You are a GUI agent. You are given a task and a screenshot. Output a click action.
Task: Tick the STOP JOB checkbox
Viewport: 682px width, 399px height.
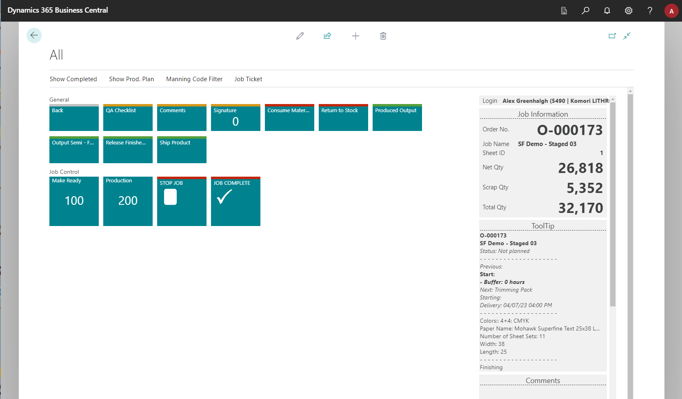point(170,197)
